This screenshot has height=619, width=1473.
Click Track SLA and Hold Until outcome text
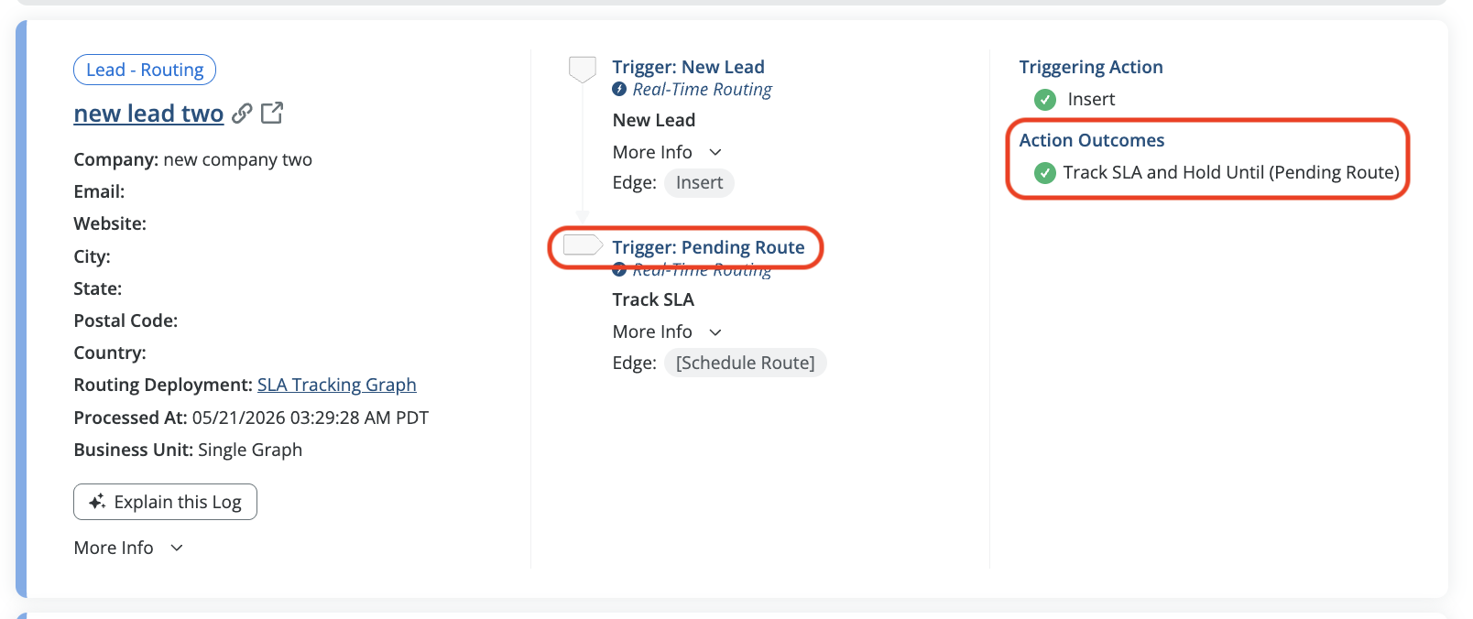1231,172
